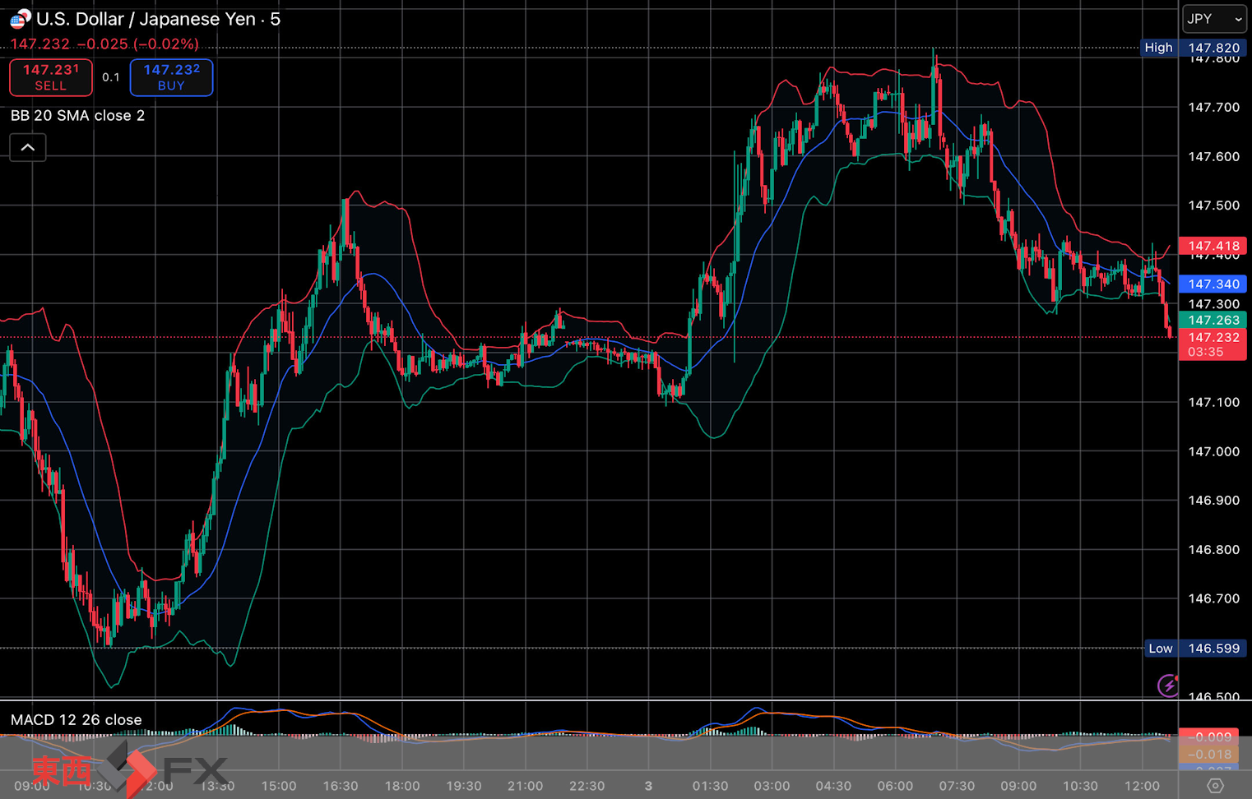Click the High 147.820 price label
Viewport: 1252px width, 799px height.
1192,48
